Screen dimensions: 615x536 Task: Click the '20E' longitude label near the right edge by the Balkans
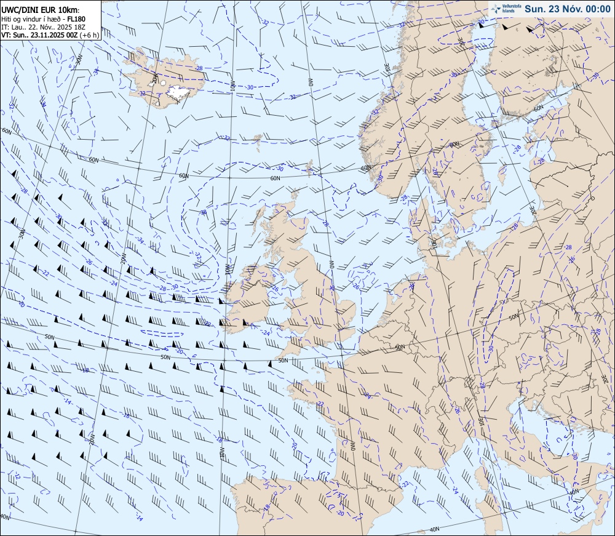click(x=605, y=378)
